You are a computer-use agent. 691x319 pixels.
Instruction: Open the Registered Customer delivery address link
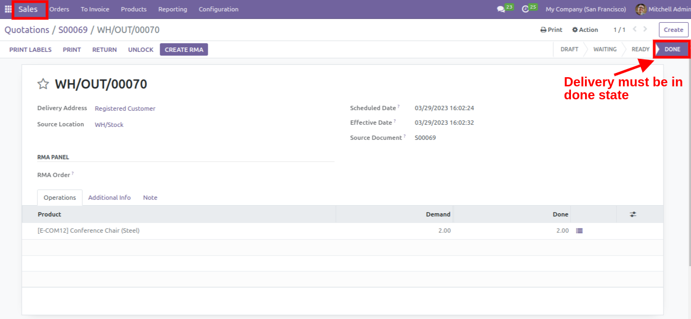[x=125, y=108]
